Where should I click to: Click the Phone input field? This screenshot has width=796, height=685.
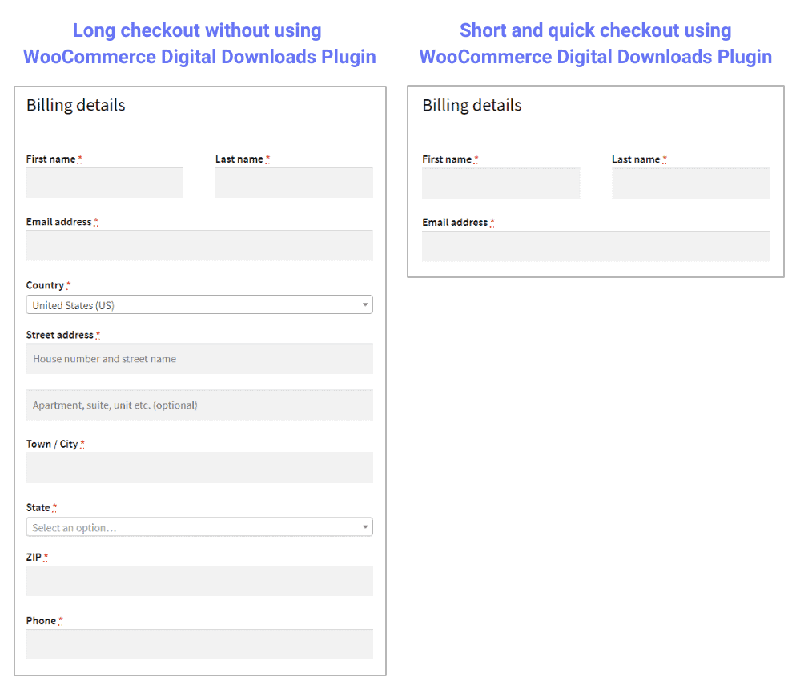[199, 644]
